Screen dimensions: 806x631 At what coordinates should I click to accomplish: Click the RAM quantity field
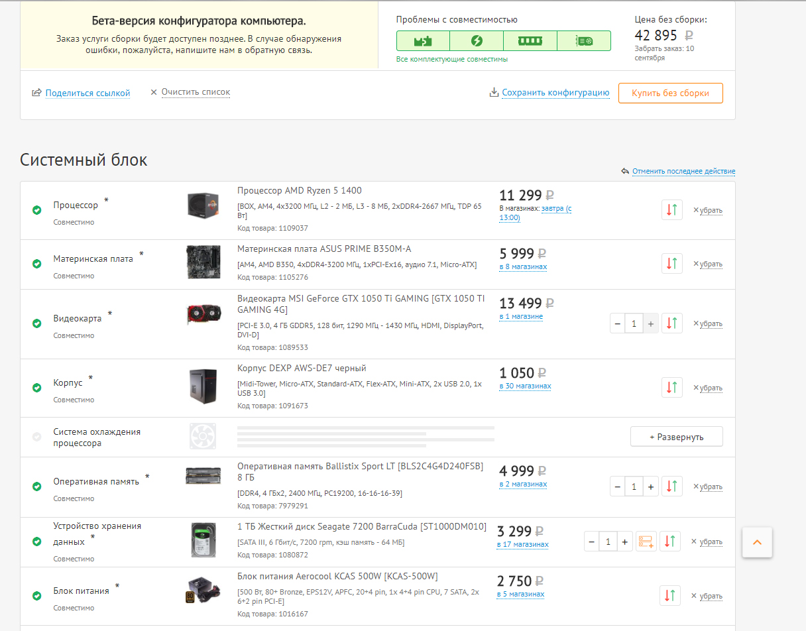pyautogui.click(x=634, y=487)
